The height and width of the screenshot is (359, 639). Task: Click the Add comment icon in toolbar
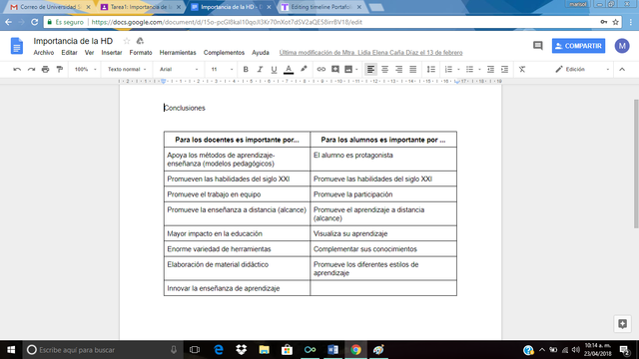(335, 69)
